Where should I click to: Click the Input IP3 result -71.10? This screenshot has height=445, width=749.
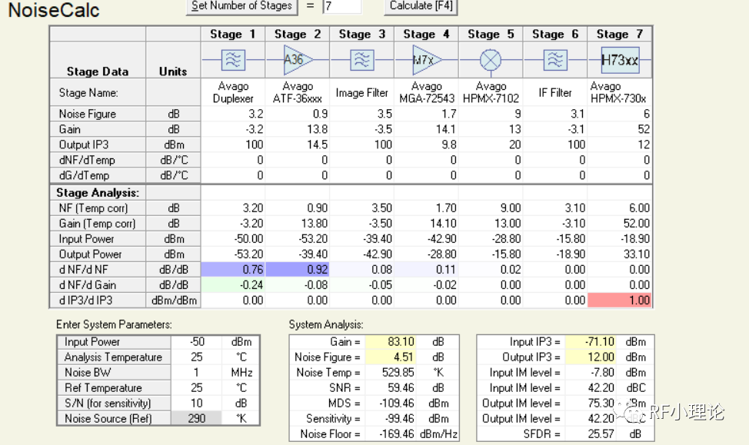591,342
